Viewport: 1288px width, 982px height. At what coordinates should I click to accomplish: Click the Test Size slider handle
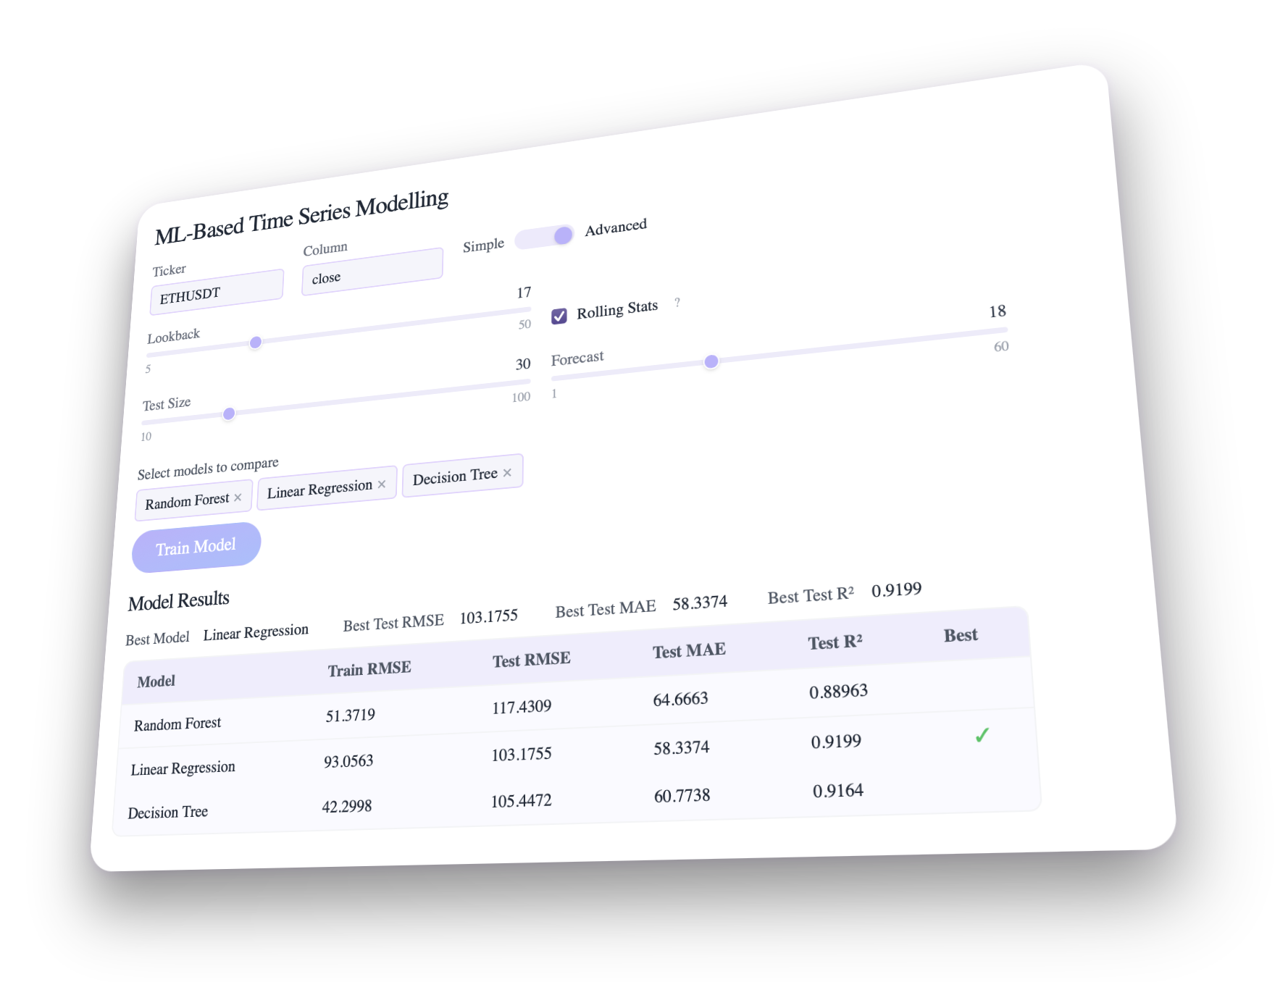(229, 414)
